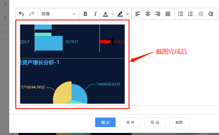Align text left

click(x=138, y=14)
